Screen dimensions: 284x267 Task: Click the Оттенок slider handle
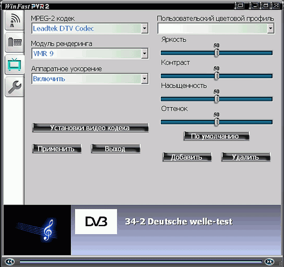(x=216, y=122)
